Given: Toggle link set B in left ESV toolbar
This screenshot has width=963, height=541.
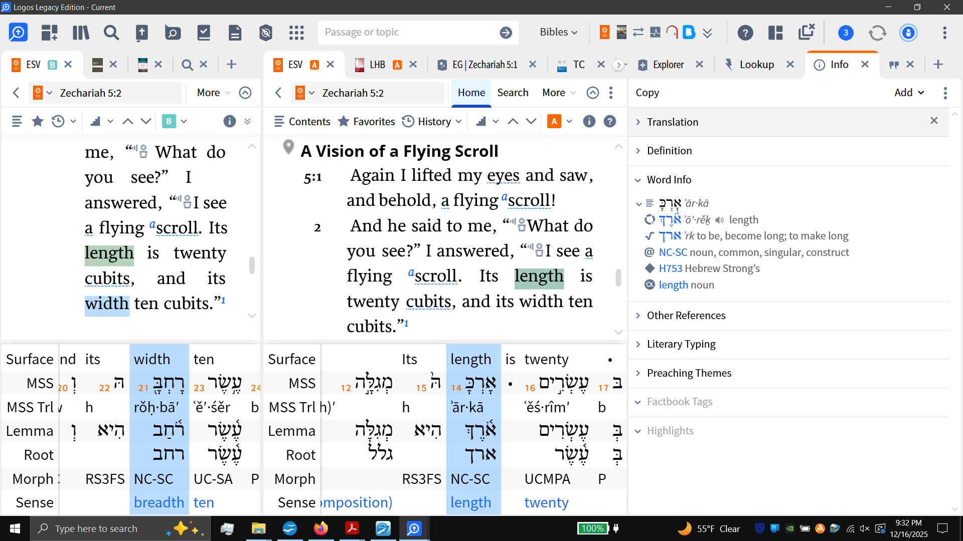Looking at the screenshot, I should point(169,121).
